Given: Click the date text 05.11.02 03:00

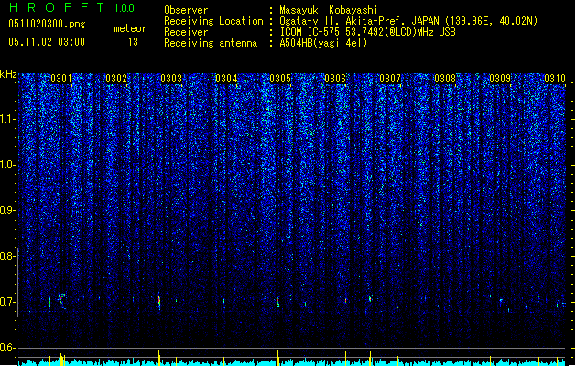Looking at the screenshot, I should pos(47,42).
